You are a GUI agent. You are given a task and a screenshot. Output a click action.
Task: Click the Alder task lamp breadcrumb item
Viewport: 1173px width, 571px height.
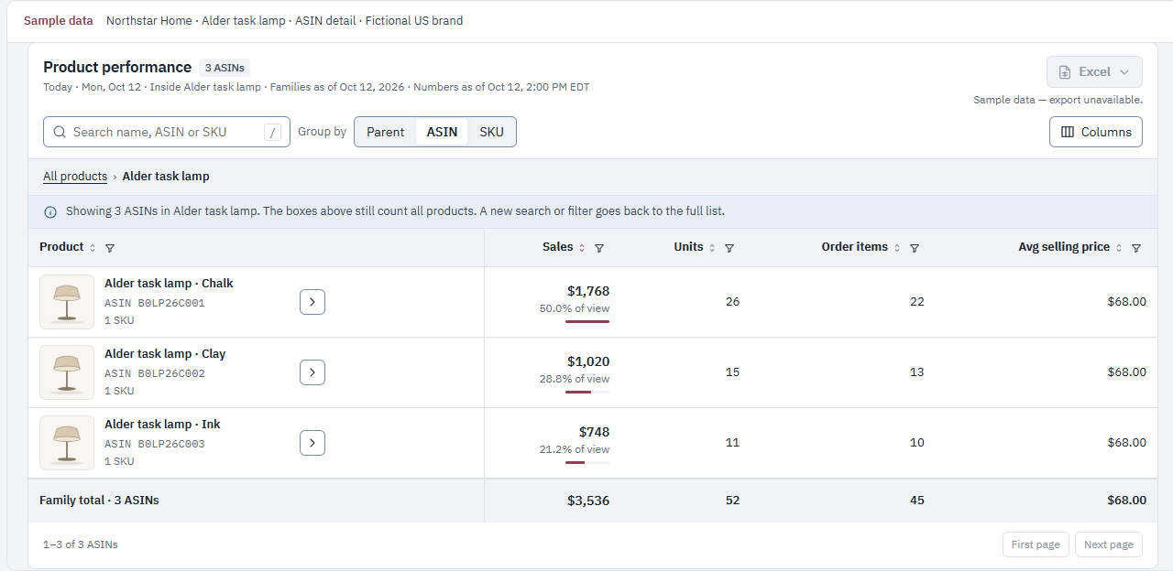pyautogui.click(x=166, y=176)
